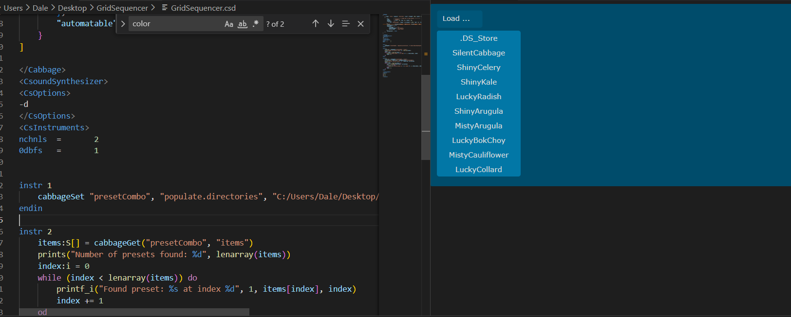Viewport: 791px width, 317px height.
Task: Go to next match arrow
Action: 331,24
